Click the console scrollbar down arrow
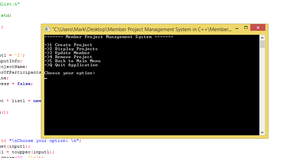297x158 pixels. tap(262, 133)
